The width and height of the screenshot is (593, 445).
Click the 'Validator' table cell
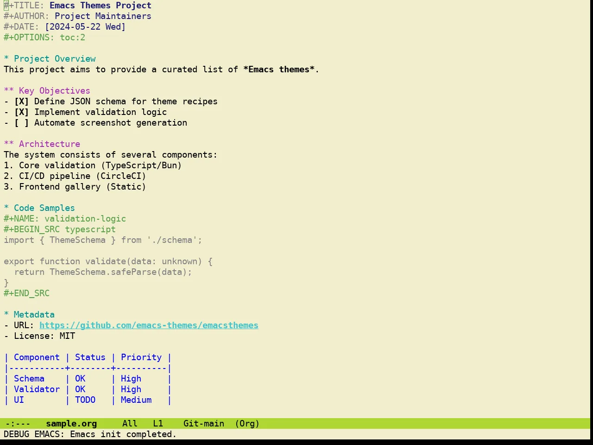point(37,389)
